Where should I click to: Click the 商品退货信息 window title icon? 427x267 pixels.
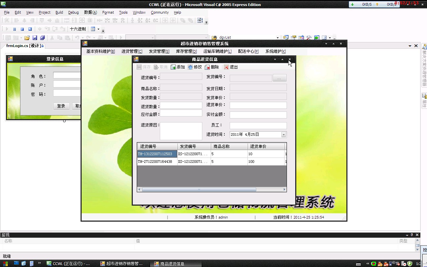coord(136,59)
